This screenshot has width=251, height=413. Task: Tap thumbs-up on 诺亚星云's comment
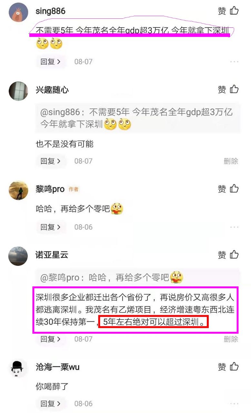click(234, 255)
